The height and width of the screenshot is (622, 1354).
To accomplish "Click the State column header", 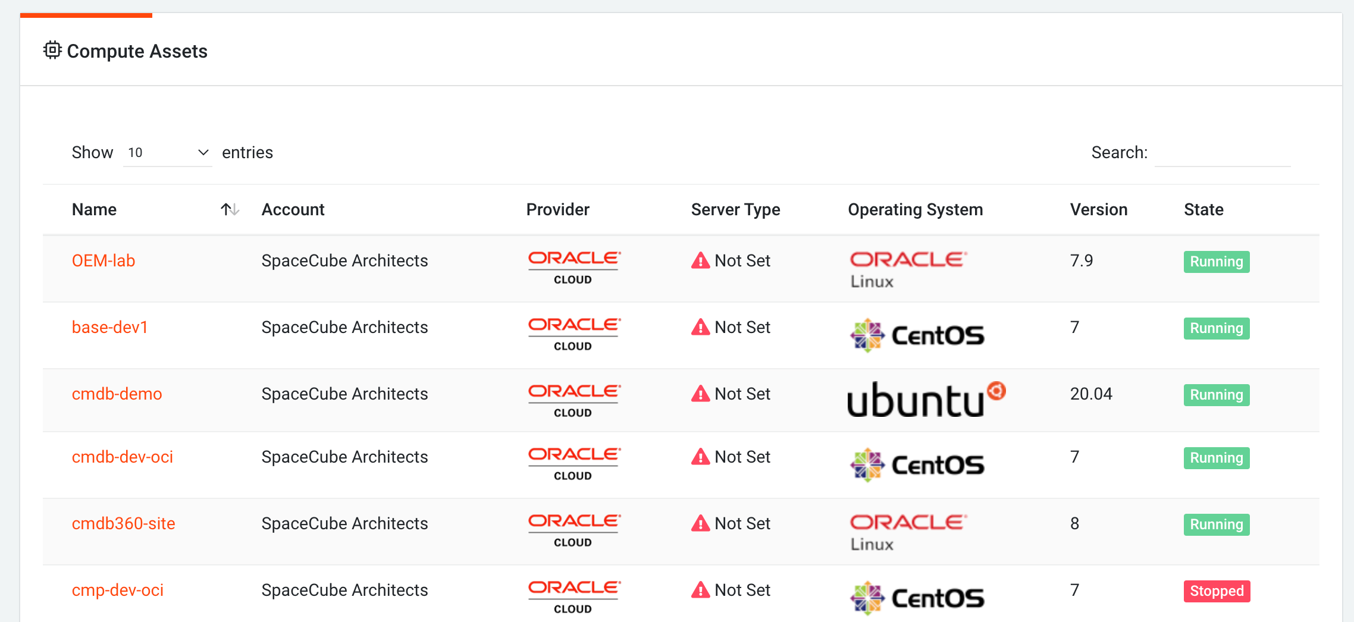I will [x=1203, y=209].
